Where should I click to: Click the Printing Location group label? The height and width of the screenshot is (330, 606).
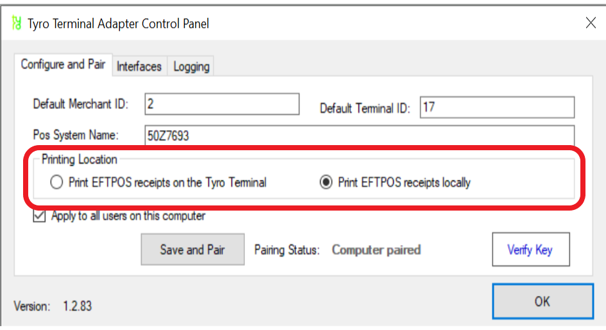tap(80, 159)
